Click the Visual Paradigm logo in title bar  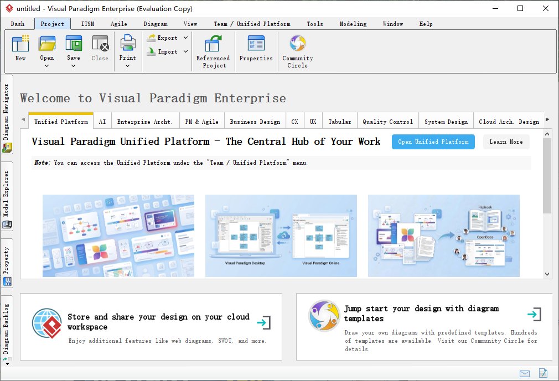click(9, 8)
